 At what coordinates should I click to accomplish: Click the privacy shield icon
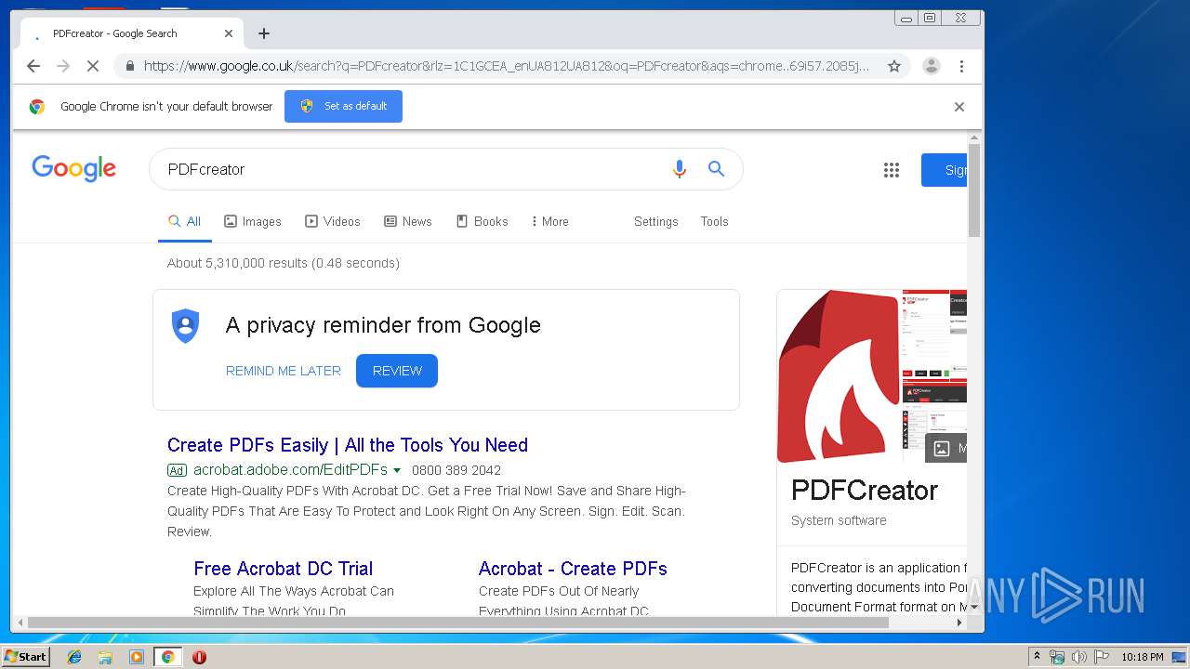point(186,326)
